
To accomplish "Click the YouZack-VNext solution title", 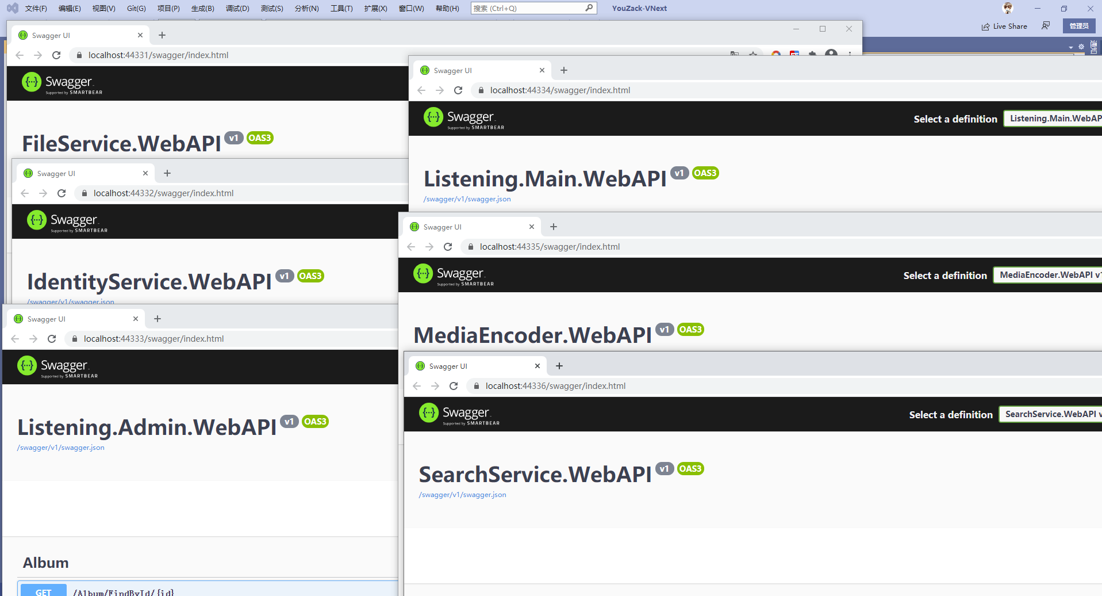I will click(639, 8).
